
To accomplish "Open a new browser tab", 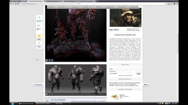I will (97, 1).
